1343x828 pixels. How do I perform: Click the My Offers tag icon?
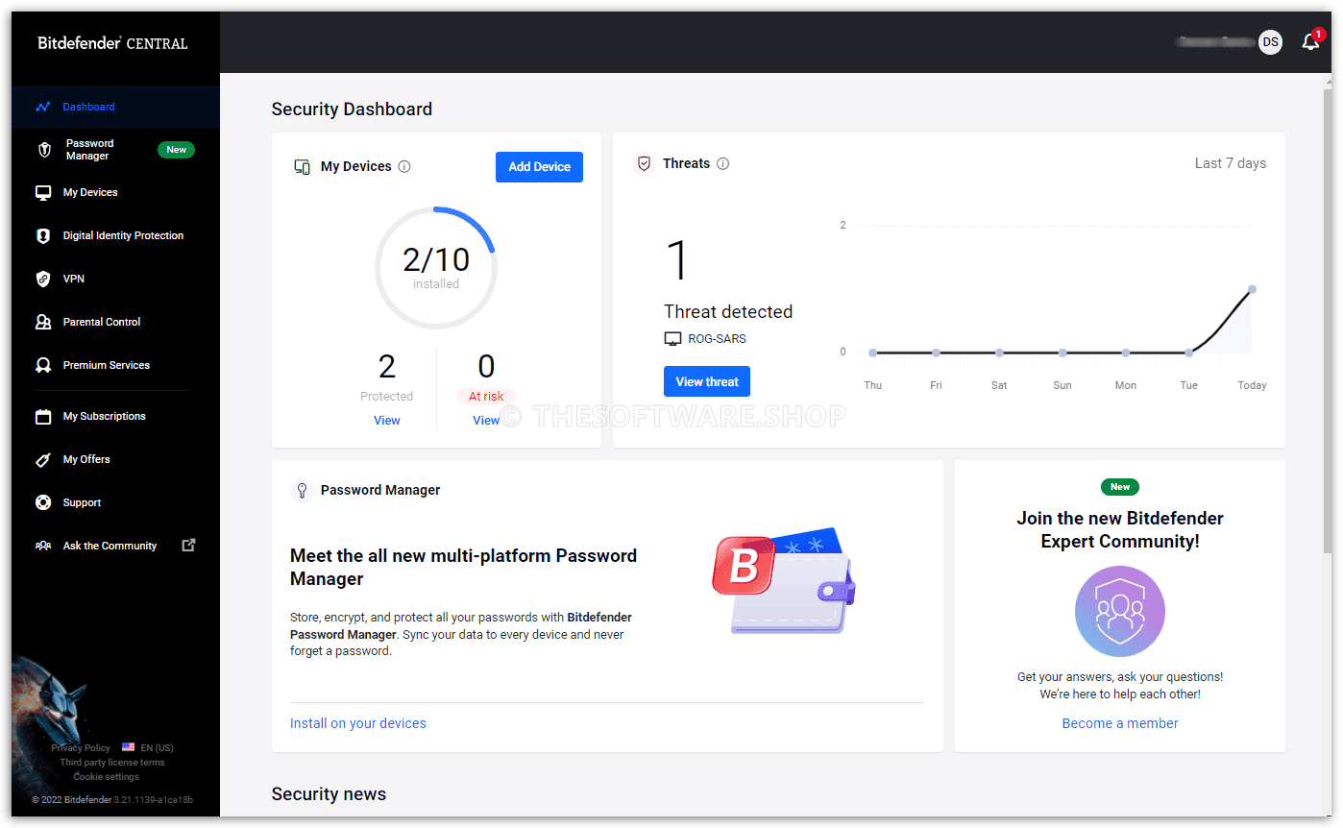click(43, 459)
